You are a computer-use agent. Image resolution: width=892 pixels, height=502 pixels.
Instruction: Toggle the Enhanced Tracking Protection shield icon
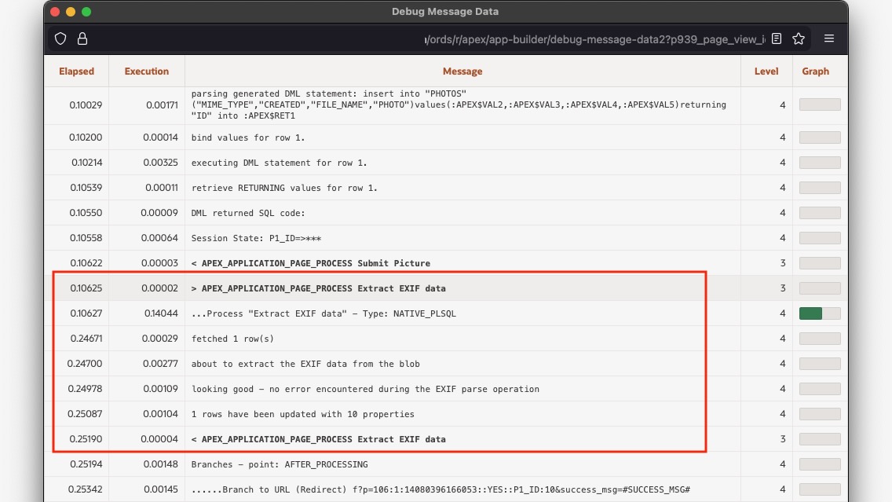click(x=60, y=38)
